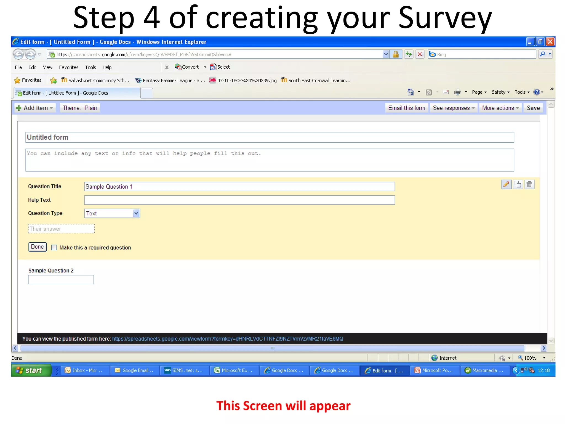Click the Question Title input field
Image resolution: width=565 pixels, height=424 pixels.
239,187
